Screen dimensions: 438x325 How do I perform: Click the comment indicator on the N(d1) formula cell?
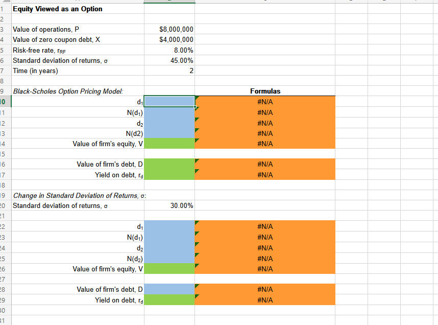click(197, 108)
